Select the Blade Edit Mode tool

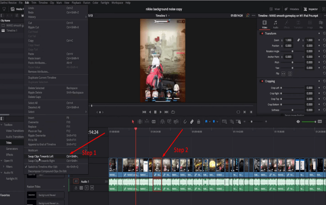coord(154,122)
